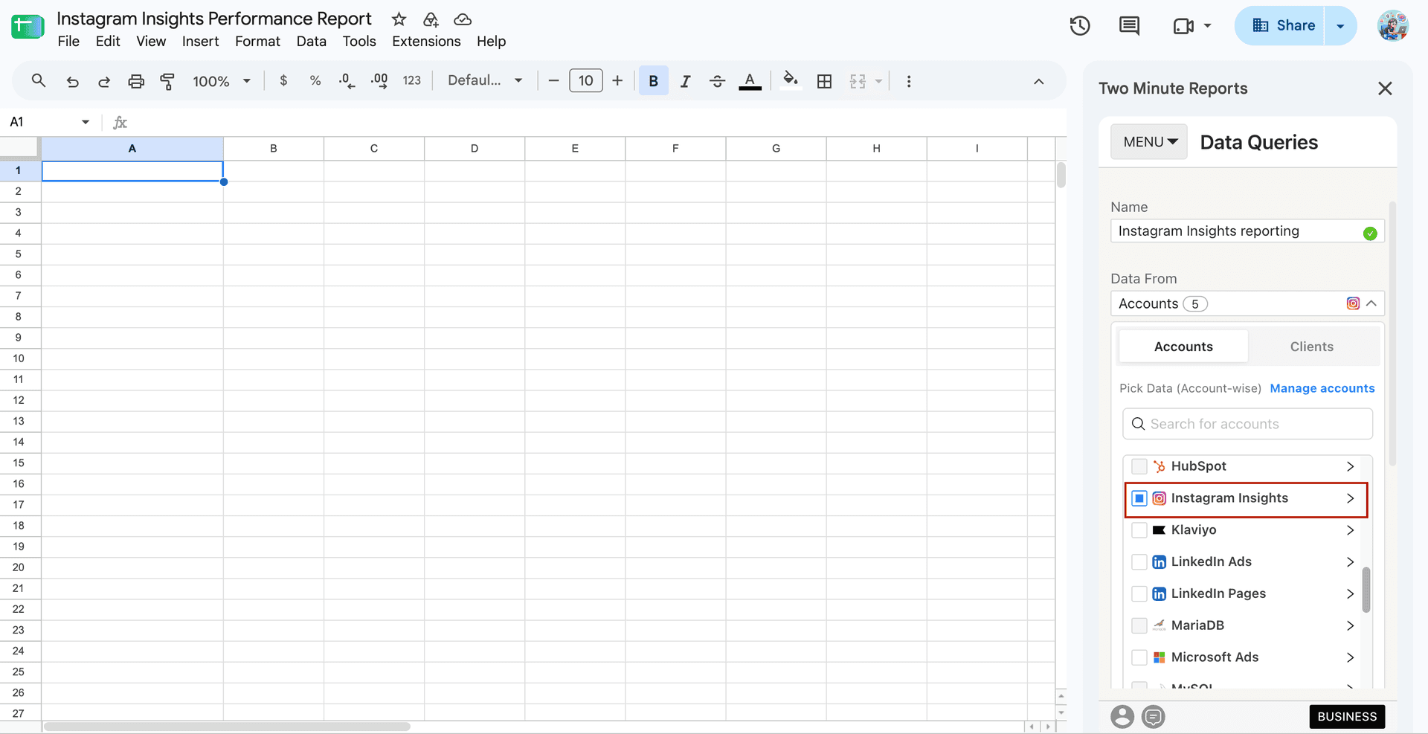The image size is (1428, 734).
Task: Star the Instagram Insights Performance Report
Action: 399,19
